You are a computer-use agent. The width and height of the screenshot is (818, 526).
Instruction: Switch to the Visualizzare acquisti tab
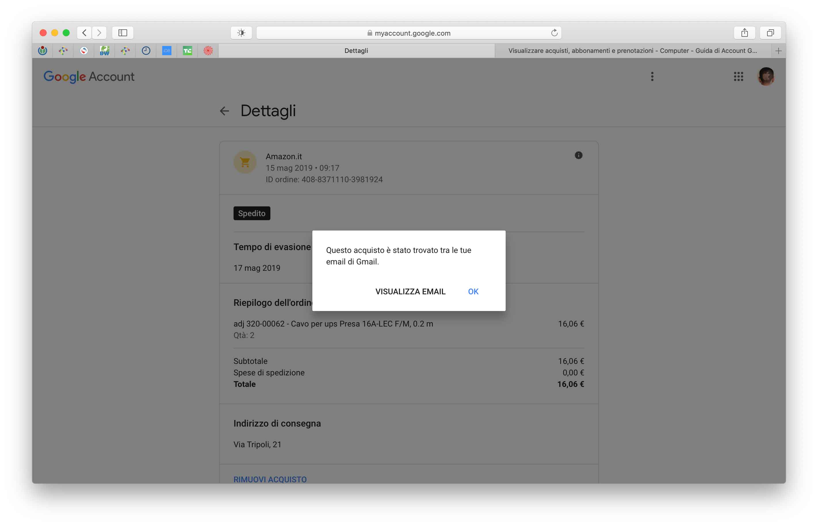point(632,51)
